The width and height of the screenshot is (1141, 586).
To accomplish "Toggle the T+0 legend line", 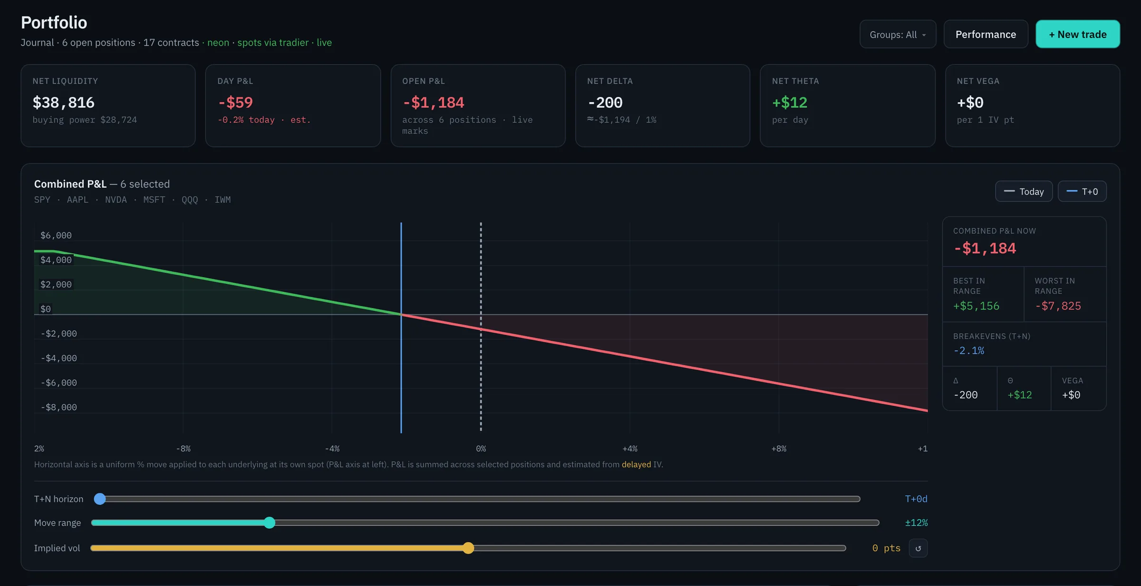I will [x=1082, y=192].
